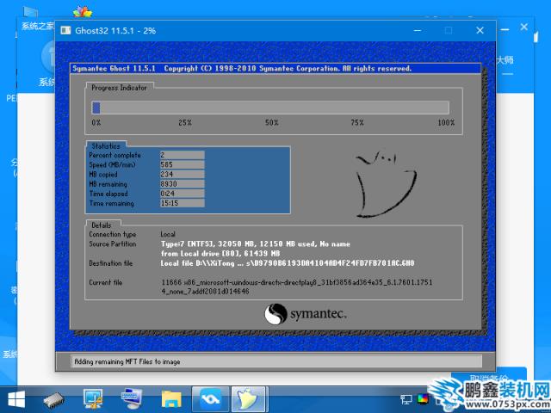
Task: Click the network tray icon
Action: pos(406,399)
